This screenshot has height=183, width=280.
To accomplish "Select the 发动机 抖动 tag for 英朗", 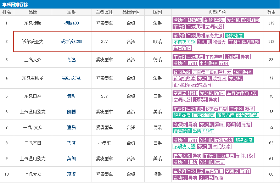I will click(x=185, y=162).
